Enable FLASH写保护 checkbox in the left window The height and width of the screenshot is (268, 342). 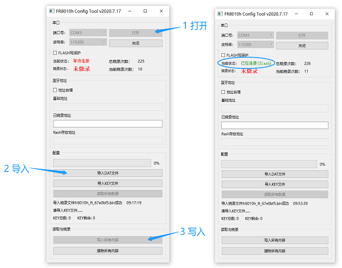55,53
